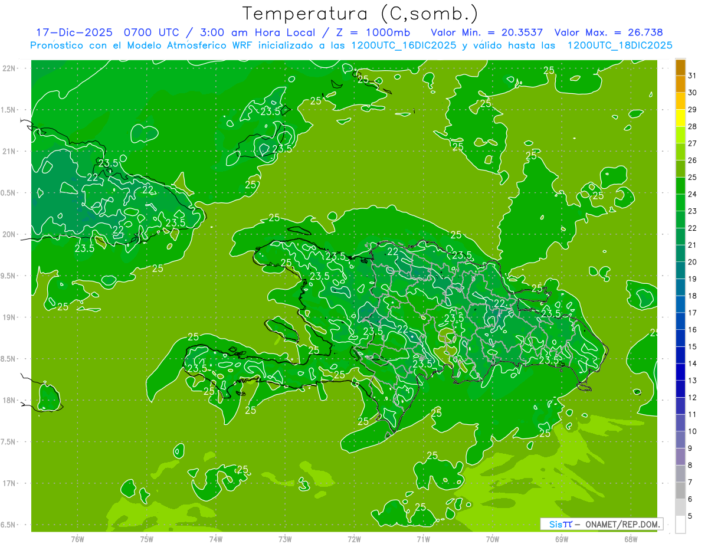This screenshot has width=708, height=547.
Task: Click color scale label 27
Action: [x=692, y=143]
